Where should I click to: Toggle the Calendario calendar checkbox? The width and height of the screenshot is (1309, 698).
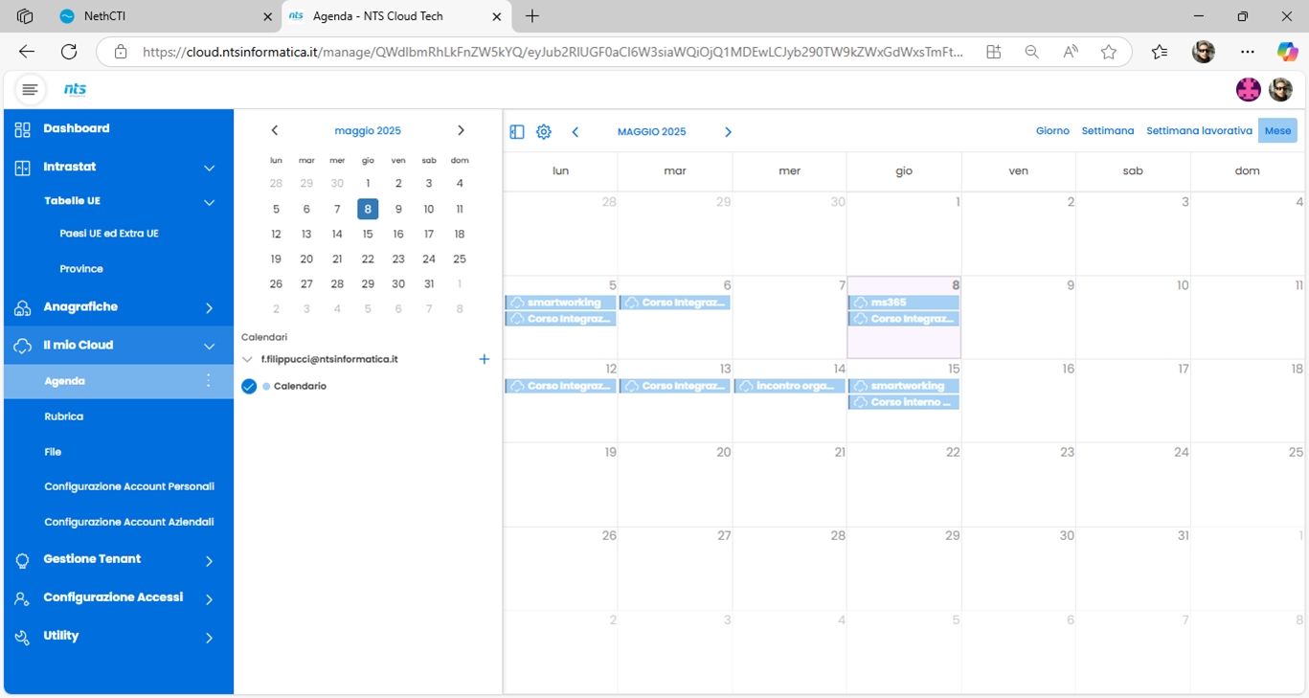click(x=249, y=387)
